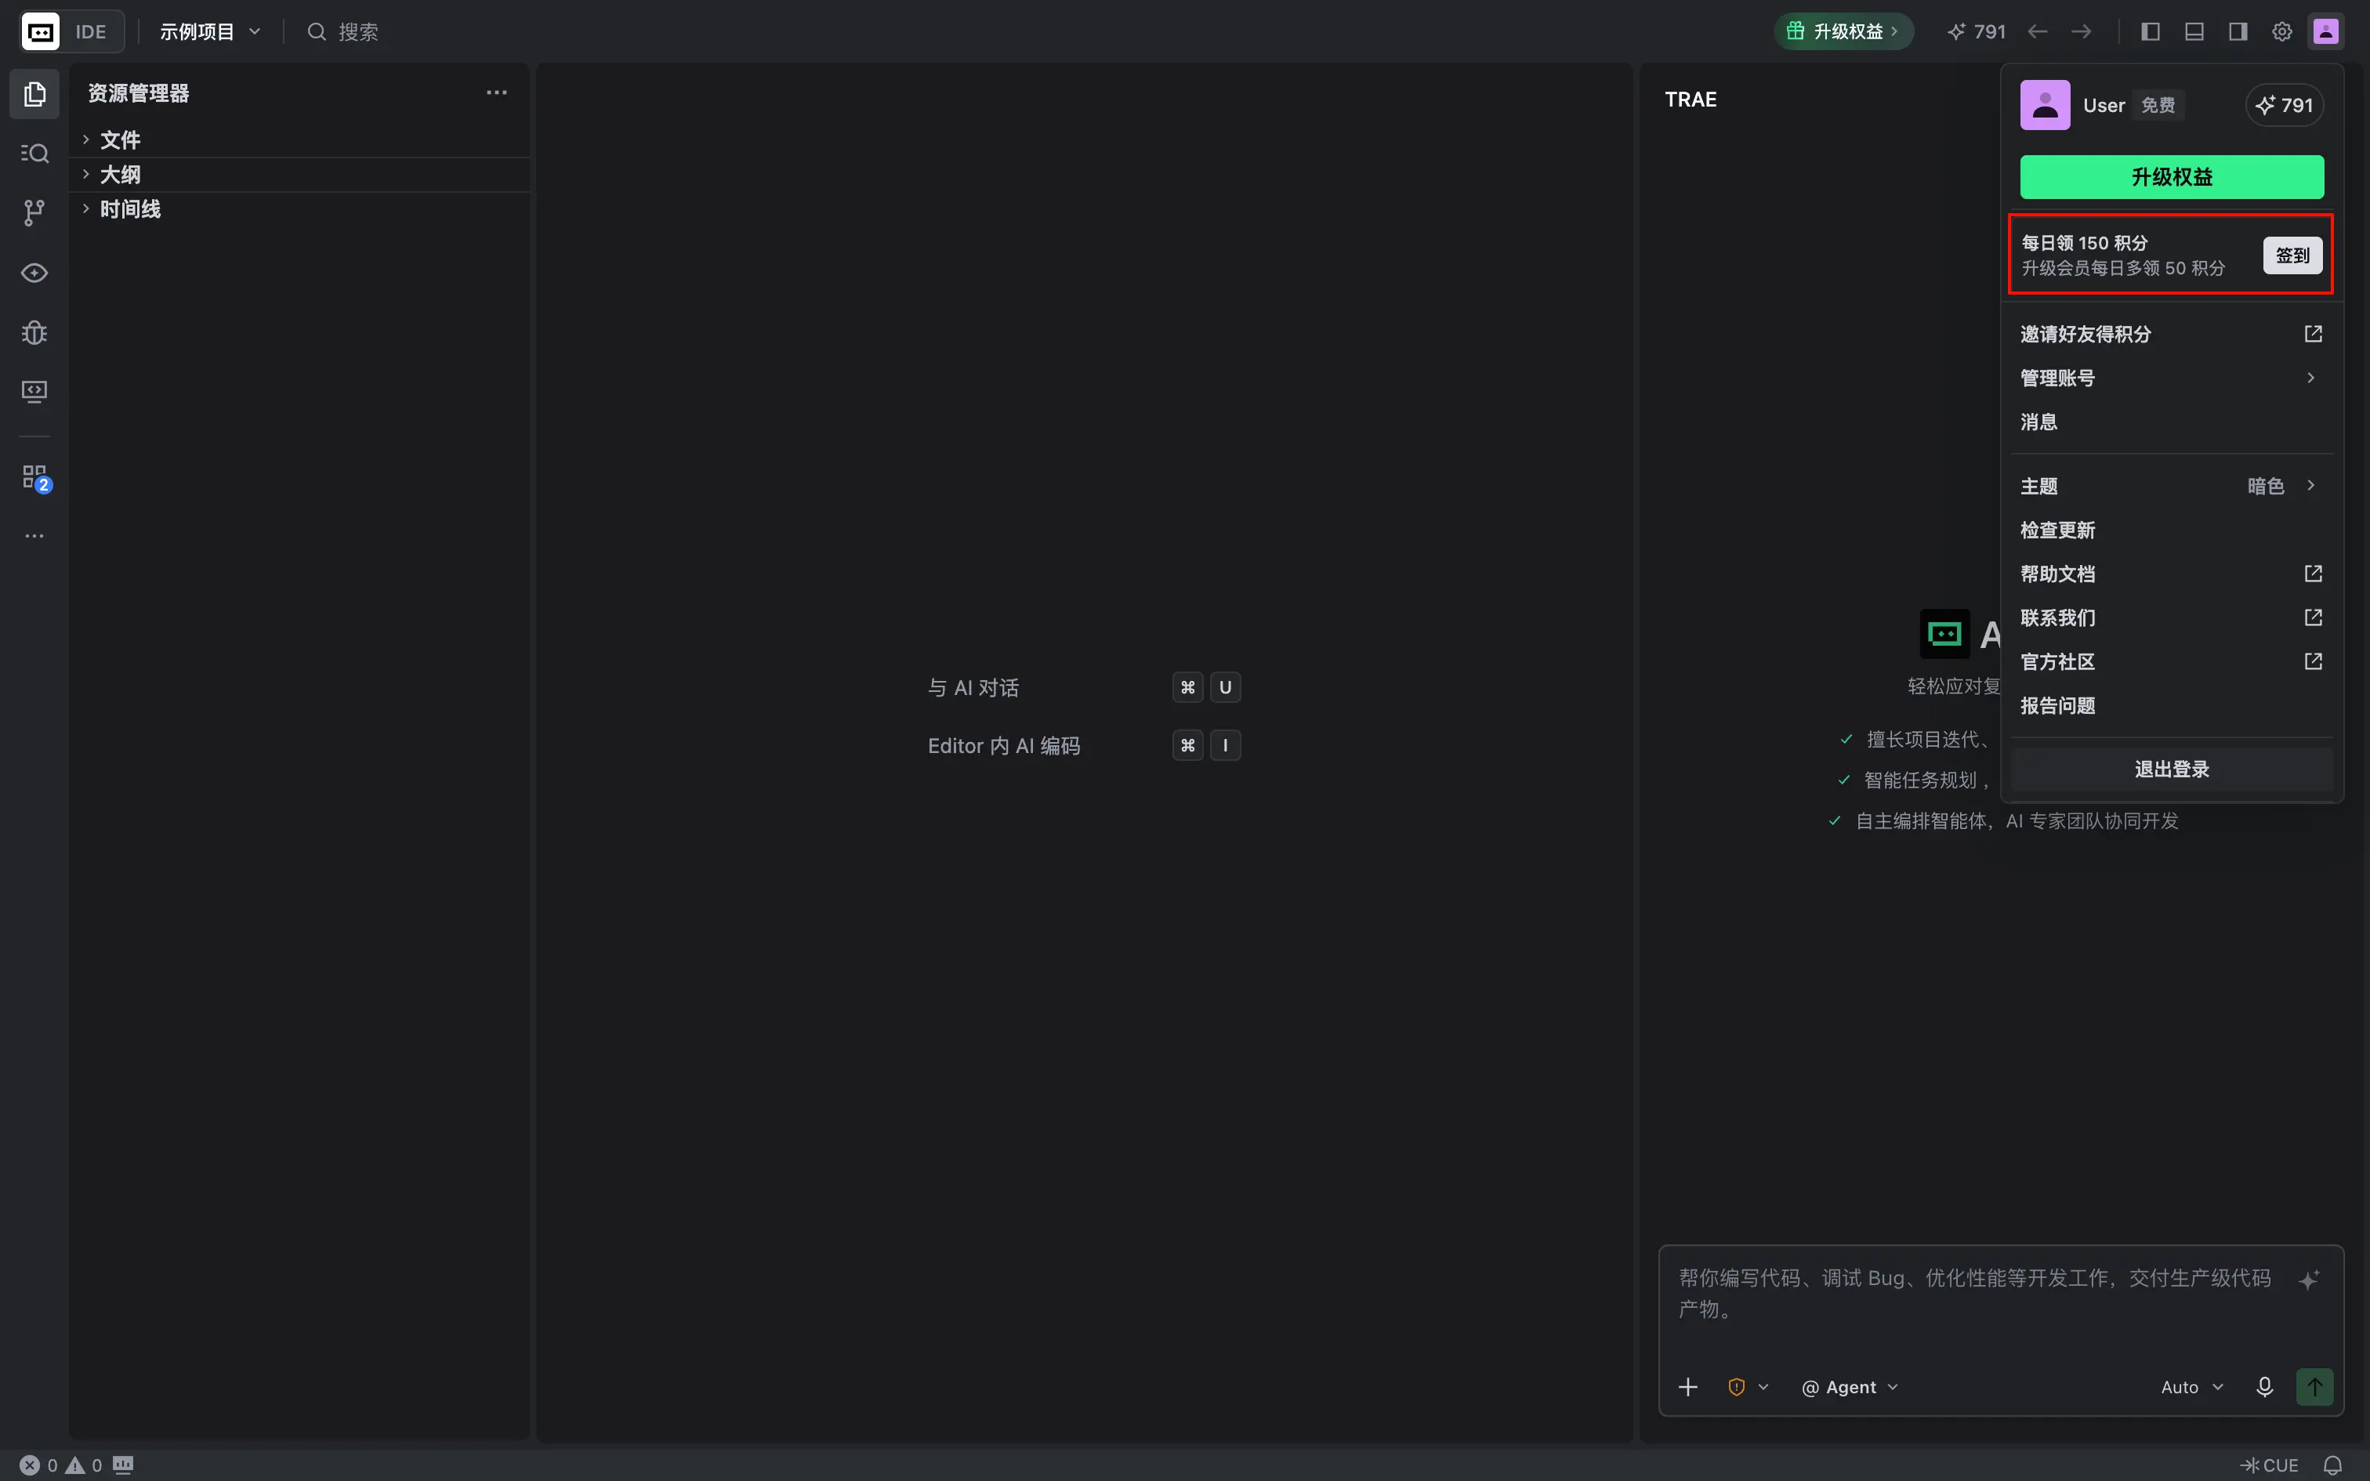The width and height of the screenshot is (2370, 1481).
Task: Click the user avatar in the account menu
Action: (x=2045, y=105)
